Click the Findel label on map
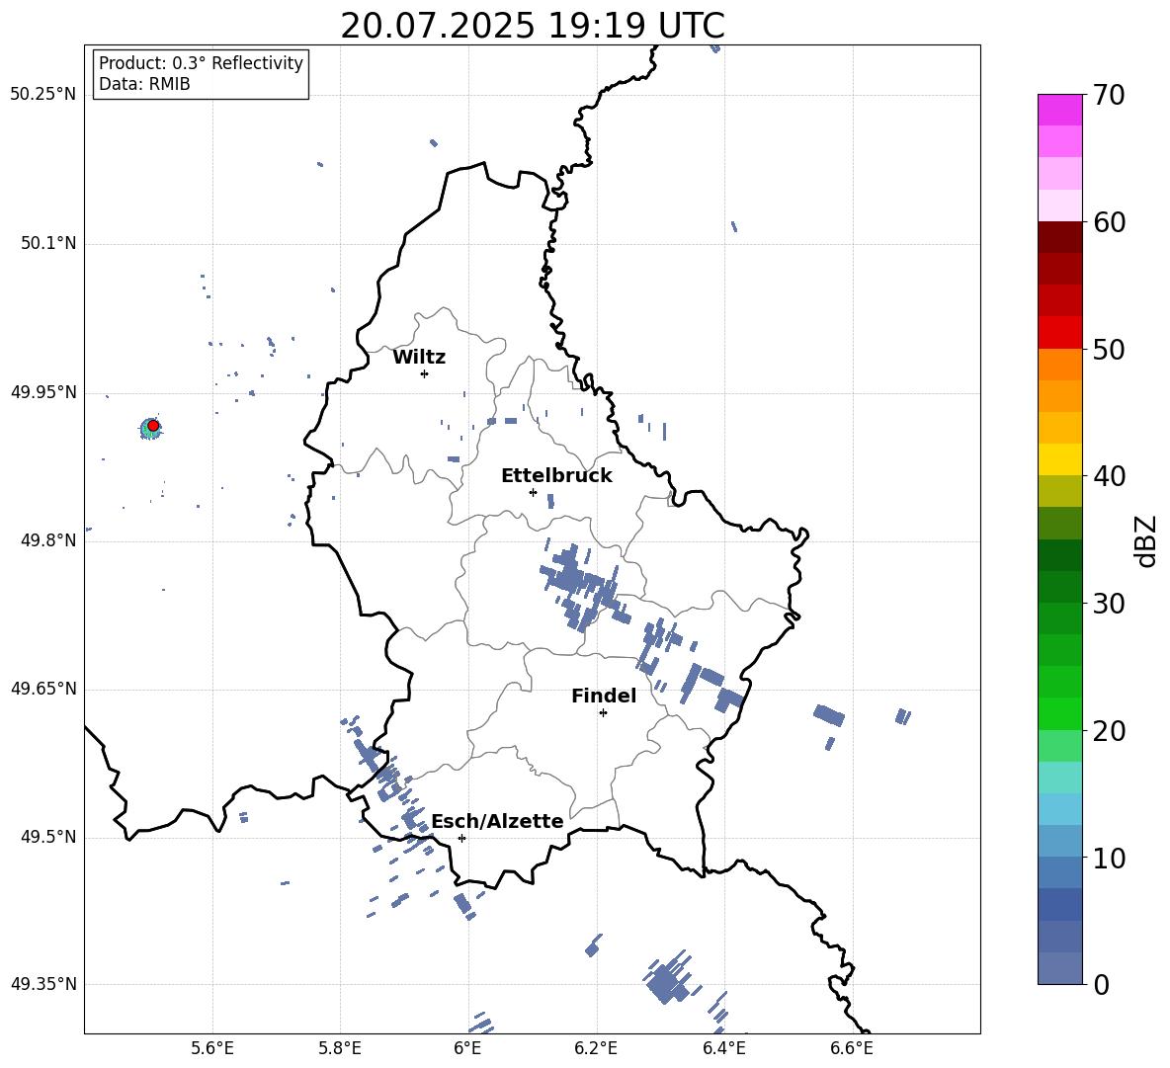Image resolution: width=1170 pixels, height=1068 pixels. click(x=604, y=696)
